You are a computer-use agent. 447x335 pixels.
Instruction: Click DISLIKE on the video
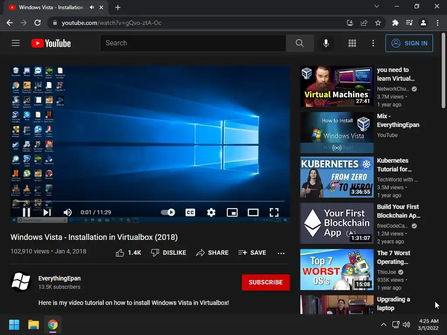pos(168,253)
